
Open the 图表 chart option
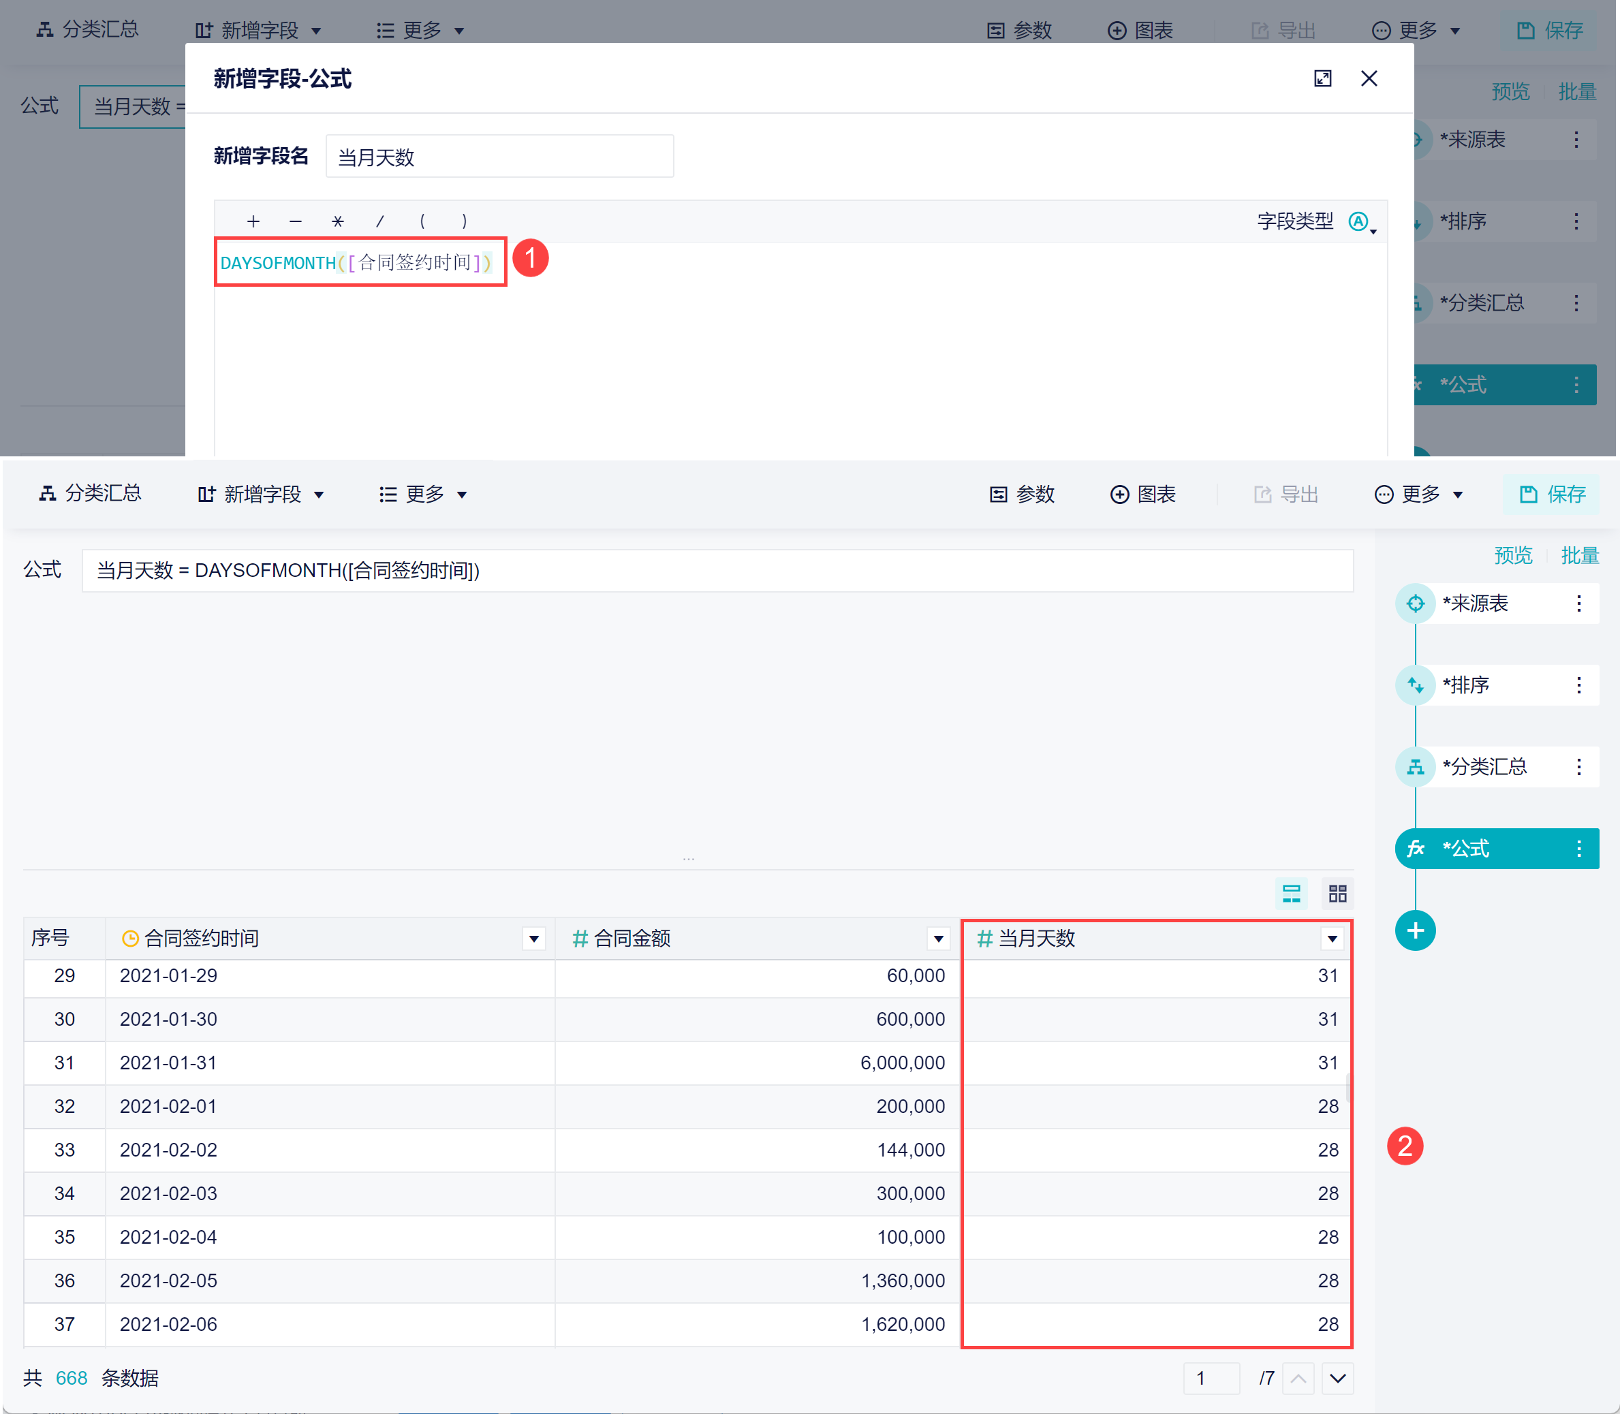coord(1143,494)
